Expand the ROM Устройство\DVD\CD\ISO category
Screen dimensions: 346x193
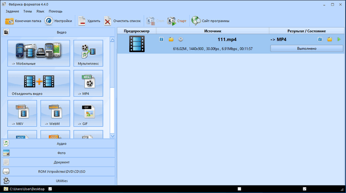(59, 172)
